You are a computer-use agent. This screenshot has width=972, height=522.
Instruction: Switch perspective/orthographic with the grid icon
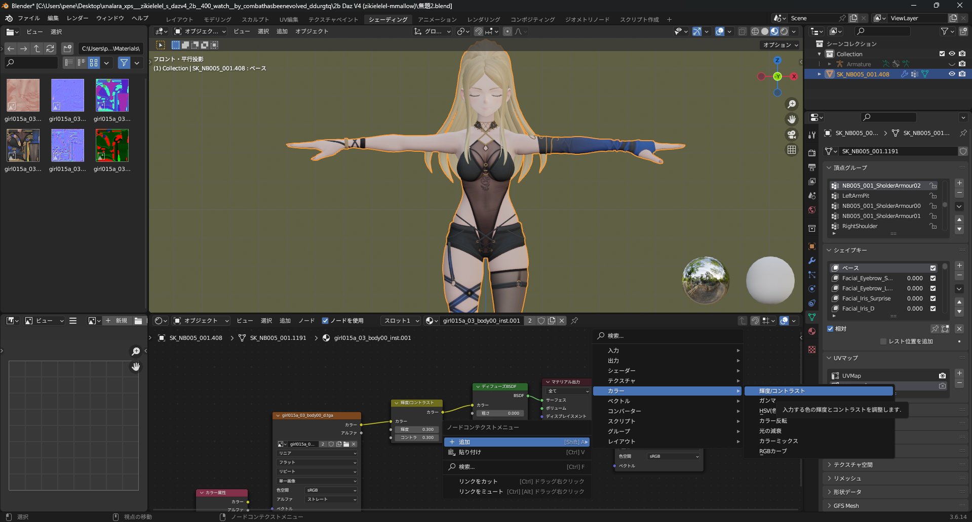click(792, 150)
